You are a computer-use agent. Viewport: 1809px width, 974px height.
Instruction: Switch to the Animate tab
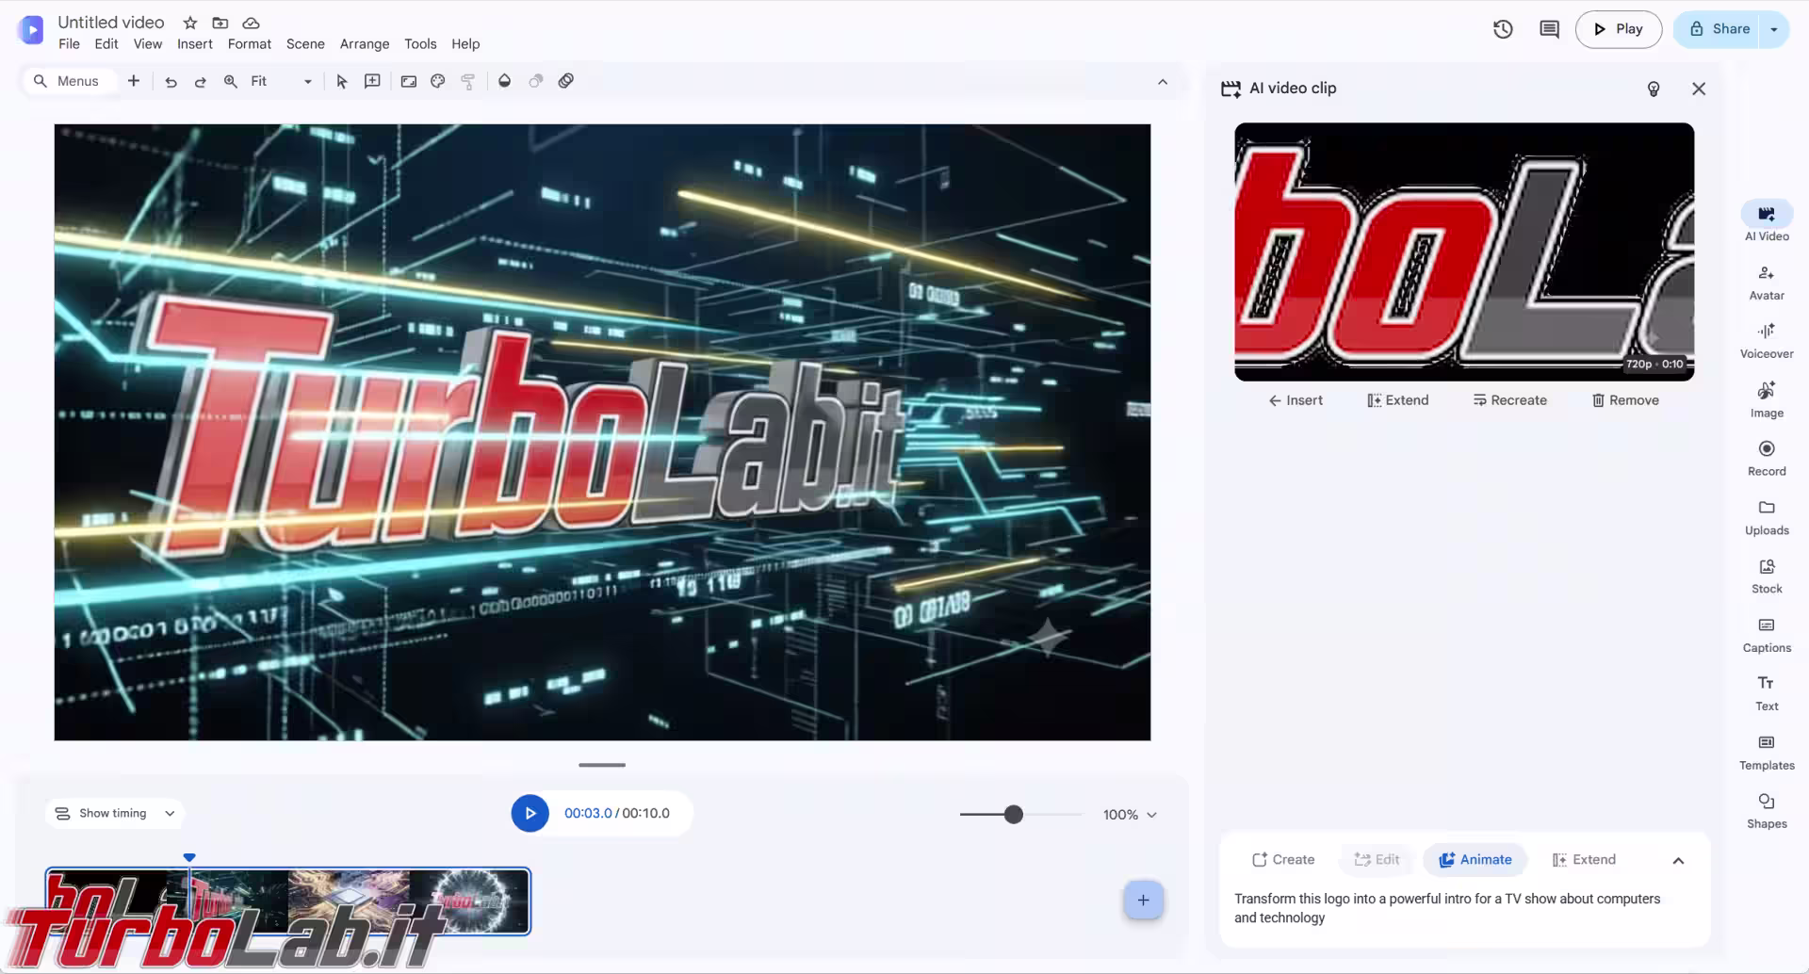[x=1475, y=860]
